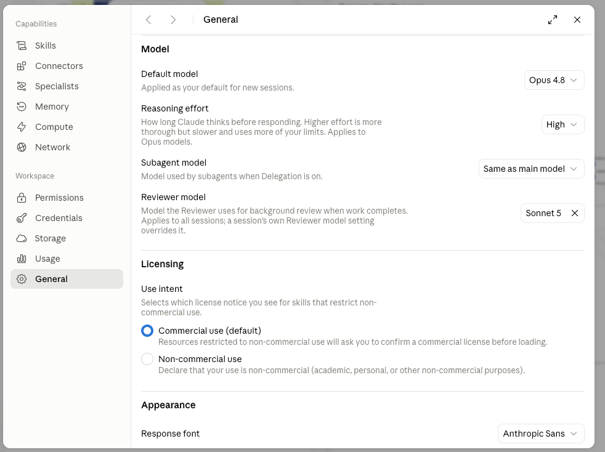Image resolution: width=605 pixels, height=452 pixels.
Task: Click the Default model label
Action: (x=169, y=74)
